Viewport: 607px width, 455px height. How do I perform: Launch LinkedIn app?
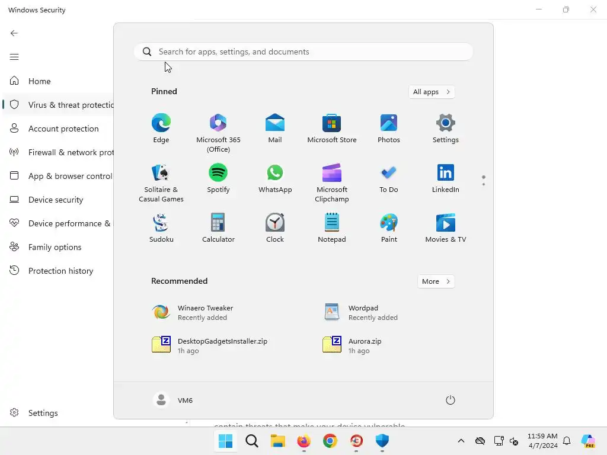pyautogui.click(x=446, y=178)
